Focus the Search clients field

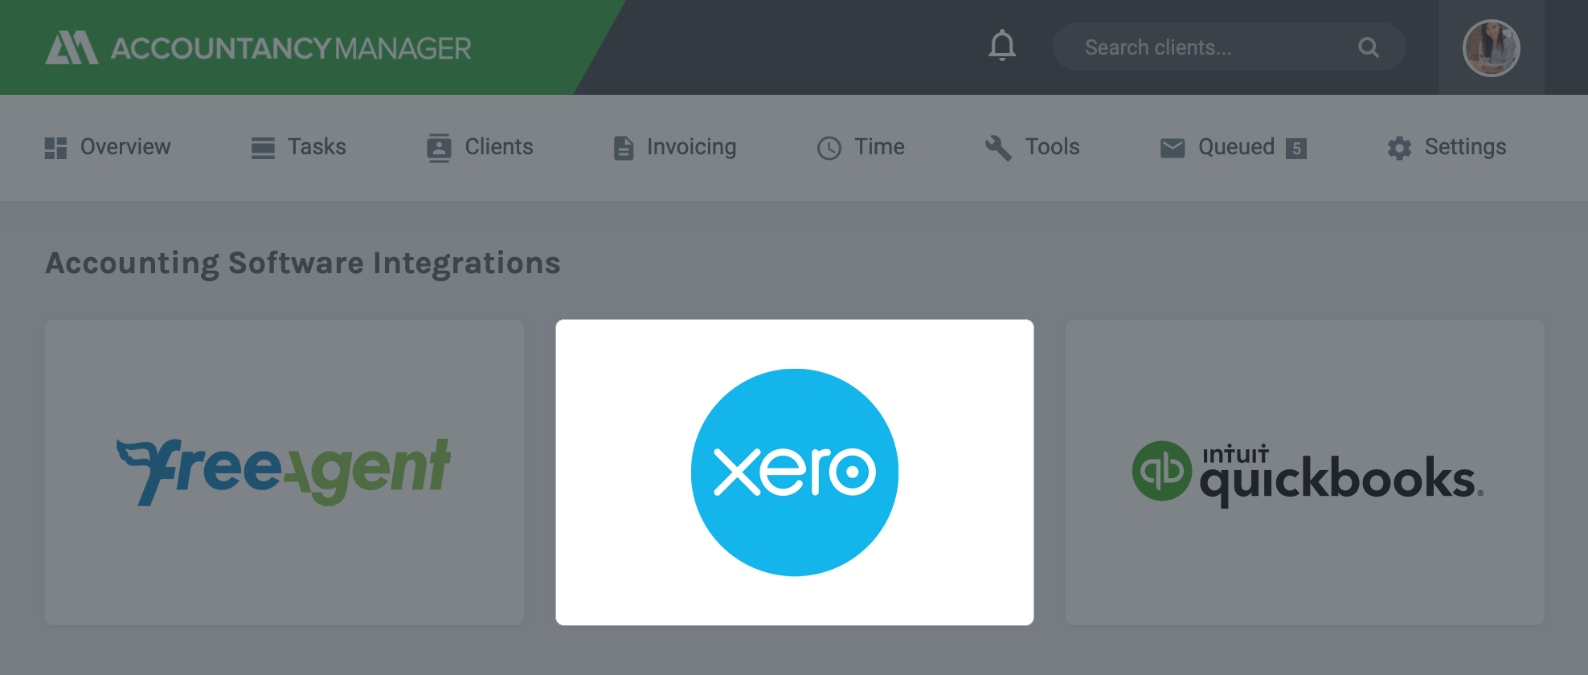[1229, 47]
